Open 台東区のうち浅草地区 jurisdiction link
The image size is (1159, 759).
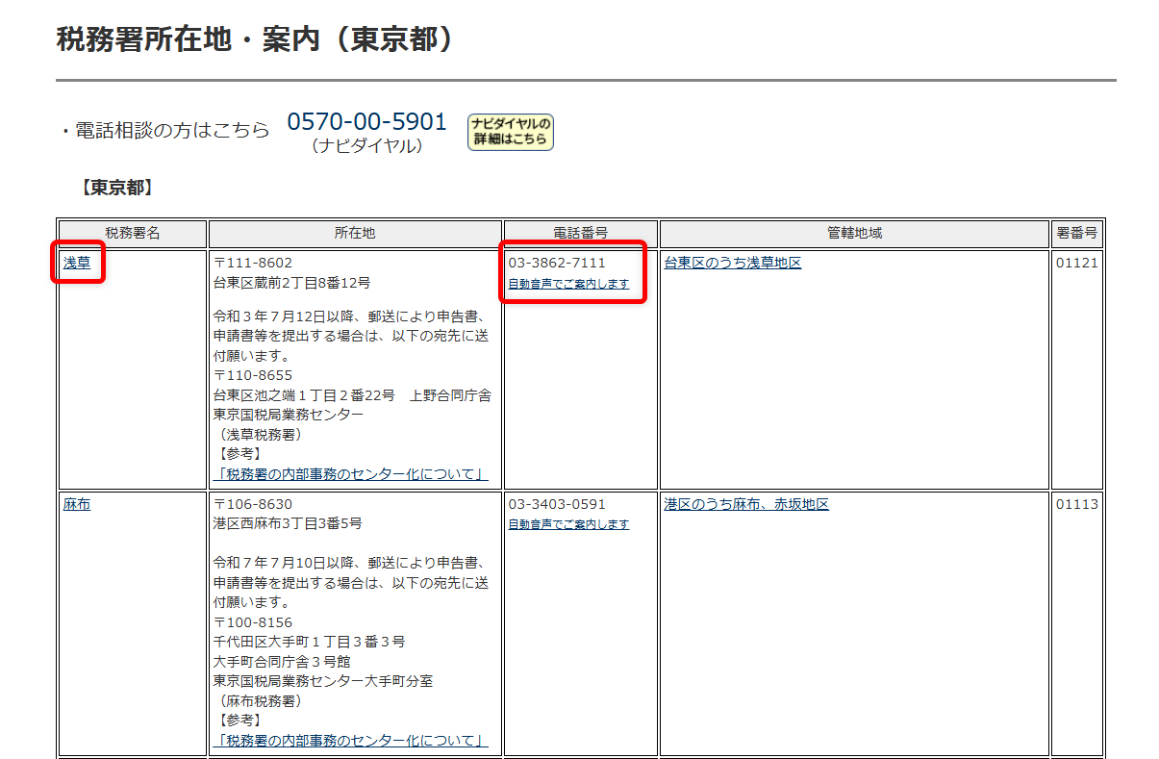coord(733,263)
